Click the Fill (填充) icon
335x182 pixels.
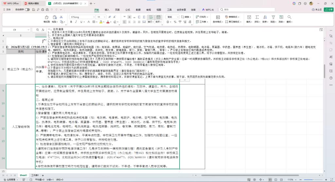(249, 17)
